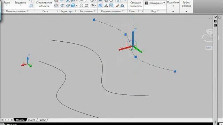Open dropdown arrow beside the ellipse tool
The width and height of the screenshot is (223, 125).
[x=95, y=6]
